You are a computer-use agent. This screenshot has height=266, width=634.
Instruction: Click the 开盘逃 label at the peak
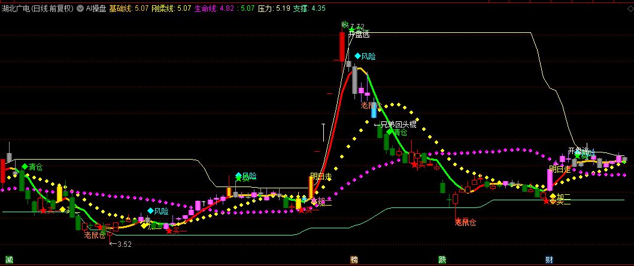[359, 35]
